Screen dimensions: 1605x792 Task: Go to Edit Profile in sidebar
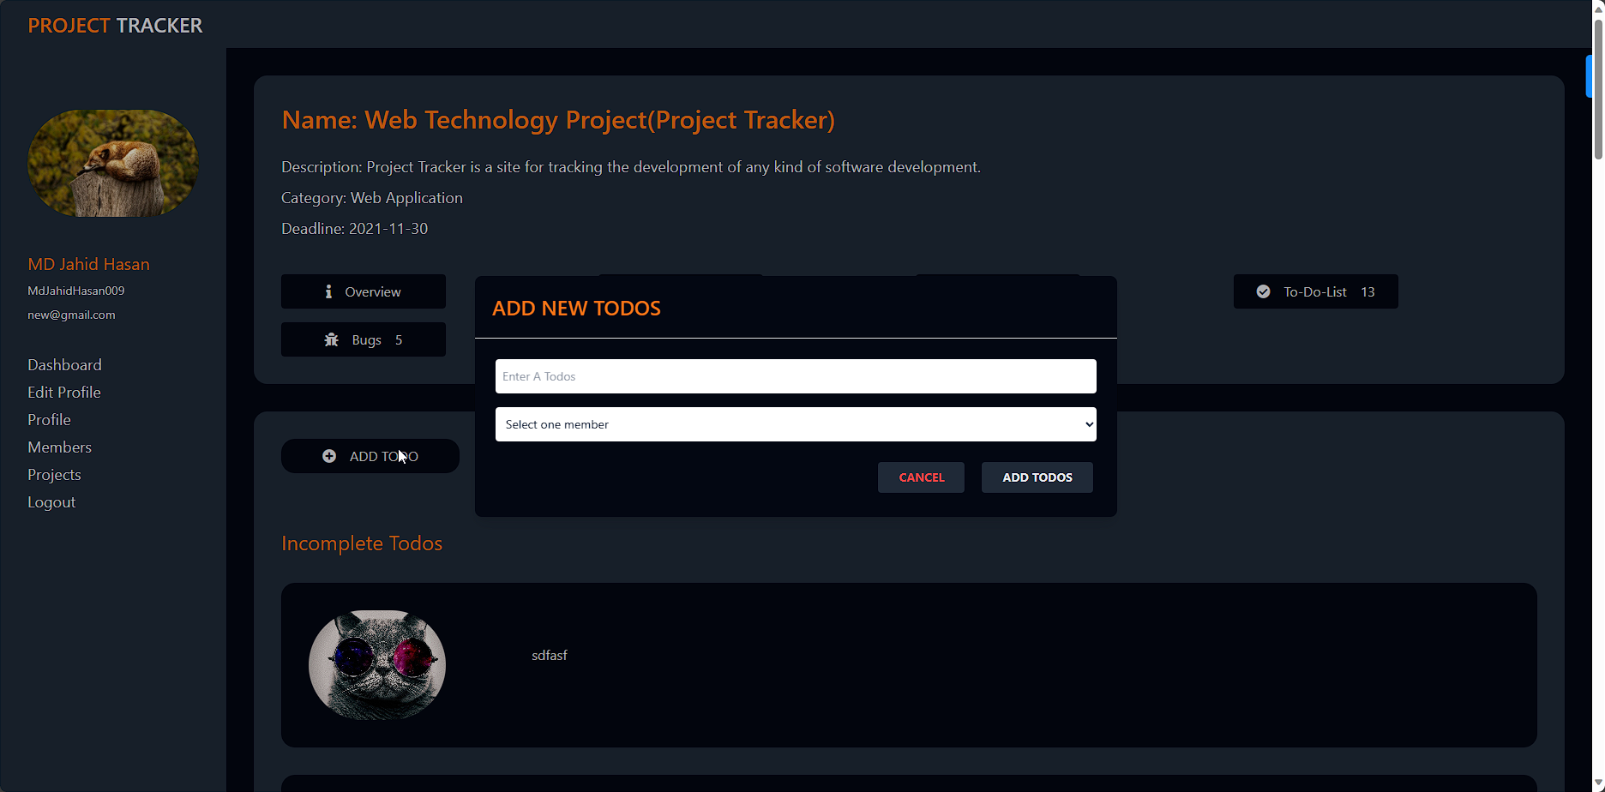coord(64,393)
